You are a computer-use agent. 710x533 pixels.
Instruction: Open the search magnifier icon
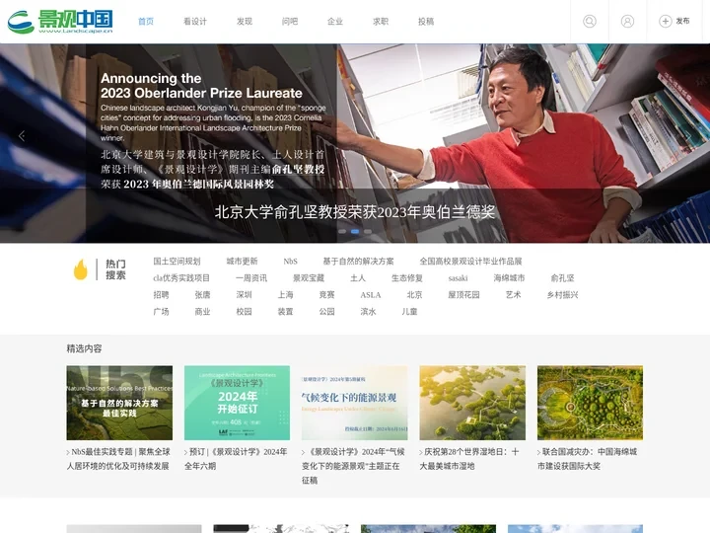589,22
